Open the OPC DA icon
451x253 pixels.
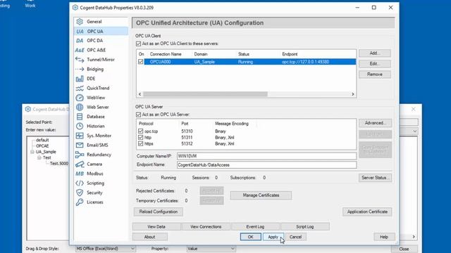80,41
